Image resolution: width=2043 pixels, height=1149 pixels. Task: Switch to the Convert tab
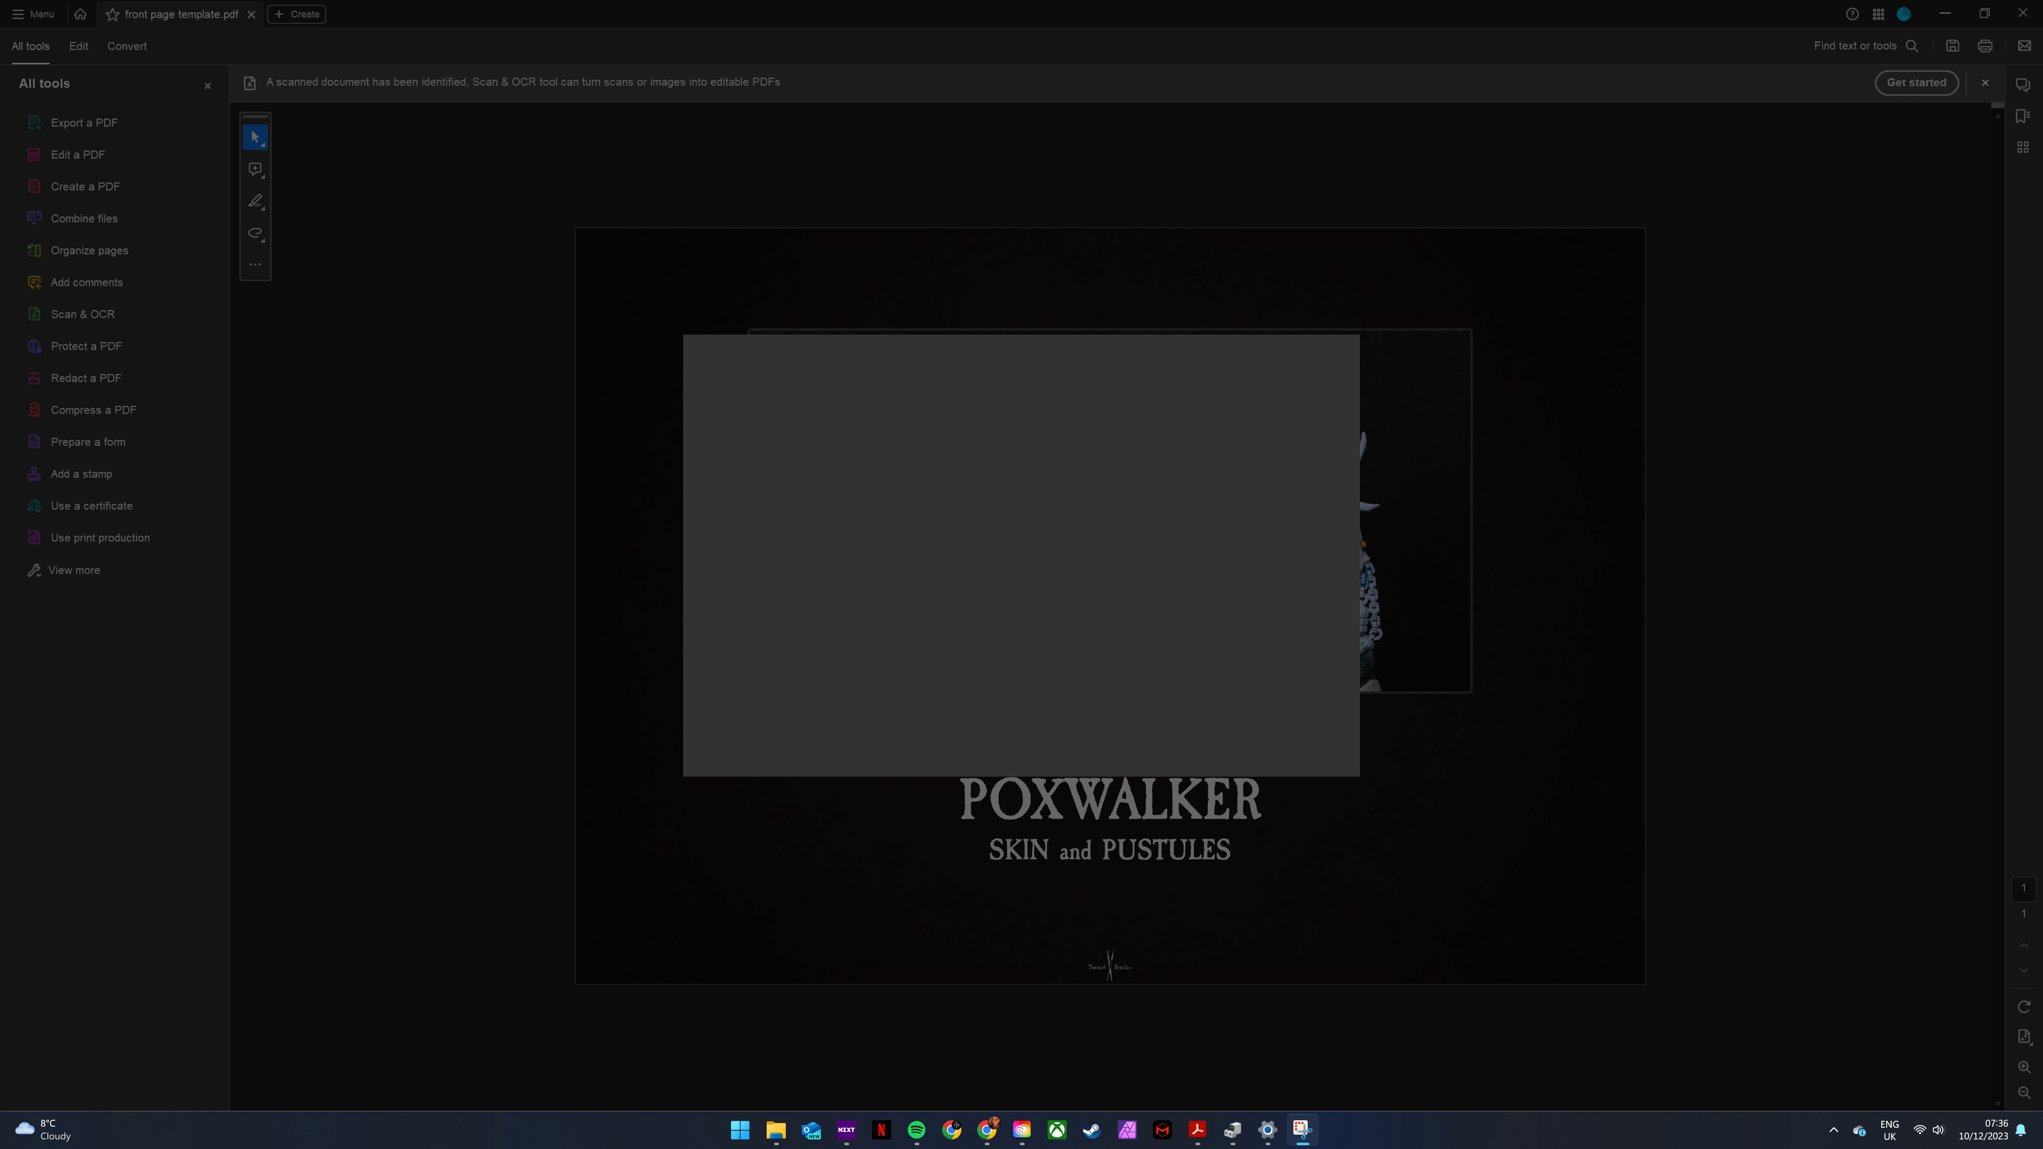(126, 46)
